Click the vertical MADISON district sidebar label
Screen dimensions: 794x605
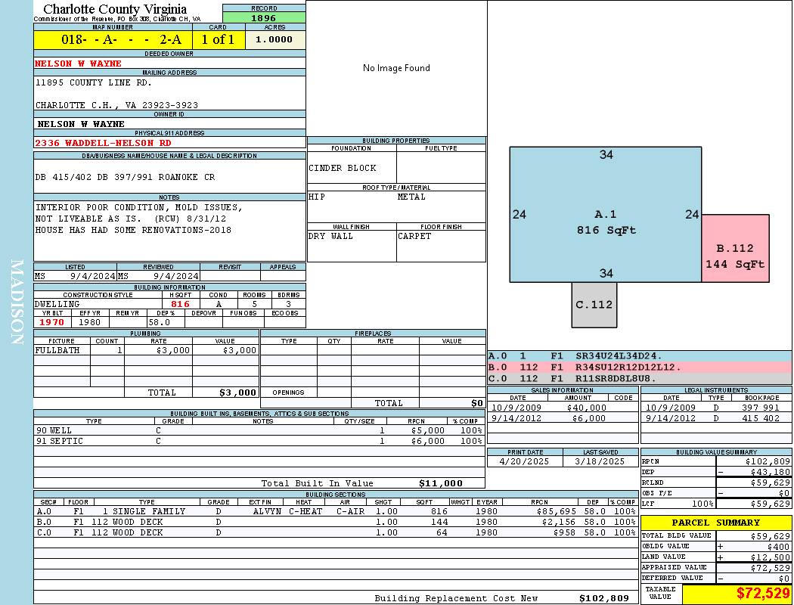17,302
